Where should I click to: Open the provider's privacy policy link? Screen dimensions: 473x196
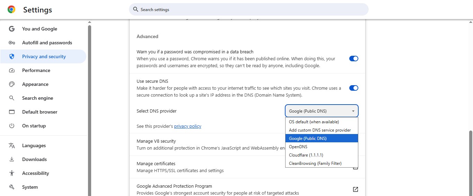[x=187, y=126]
